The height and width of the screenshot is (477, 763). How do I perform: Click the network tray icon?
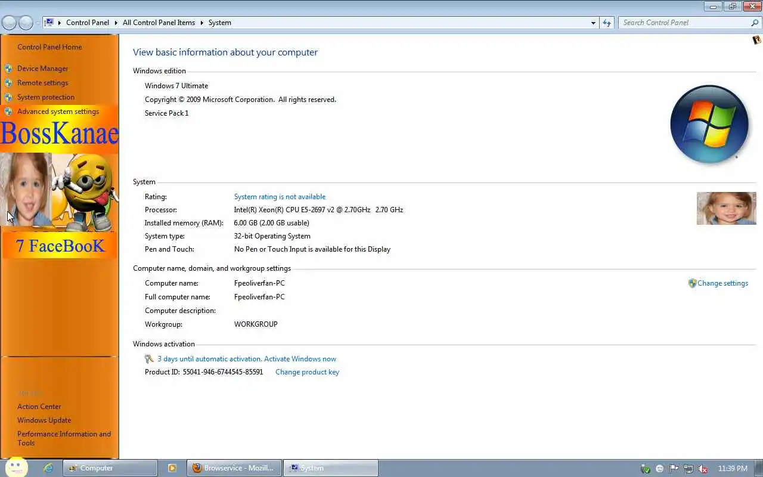click(x=688, y=469)
